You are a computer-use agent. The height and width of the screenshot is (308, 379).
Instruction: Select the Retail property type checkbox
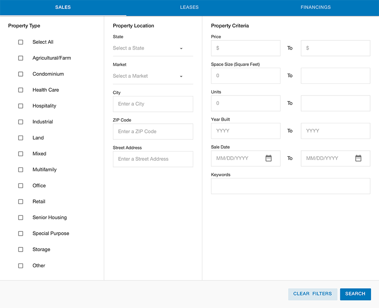tap(21, 202)
